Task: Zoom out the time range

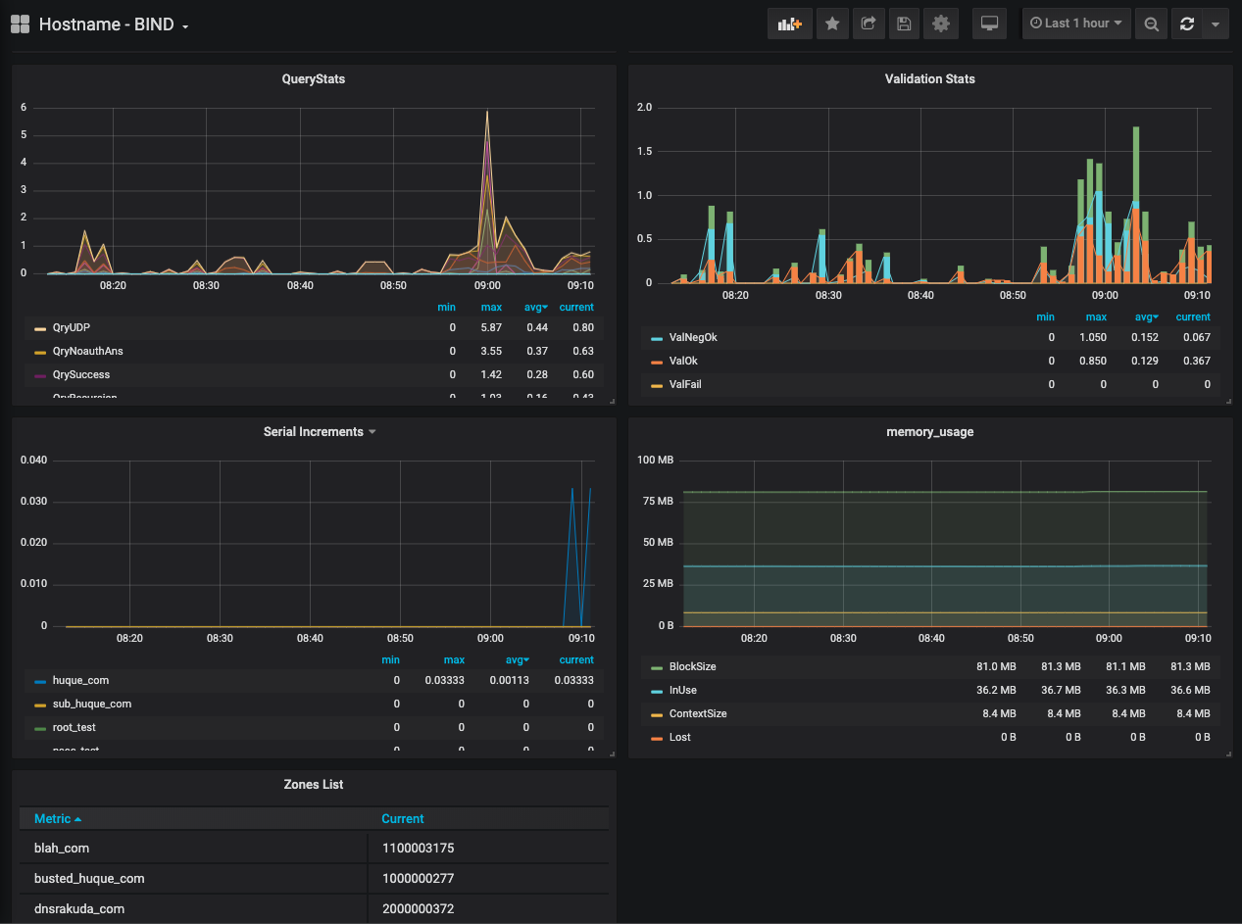Action: [1152, 24]
